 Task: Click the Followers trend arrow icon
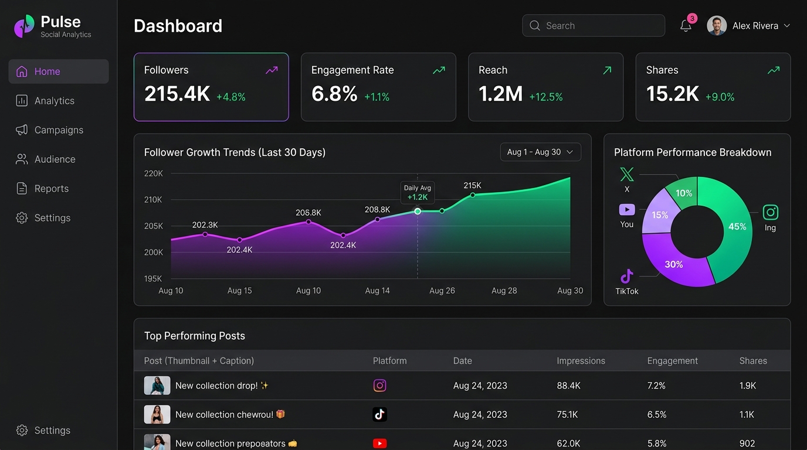[x=272, y=70]
